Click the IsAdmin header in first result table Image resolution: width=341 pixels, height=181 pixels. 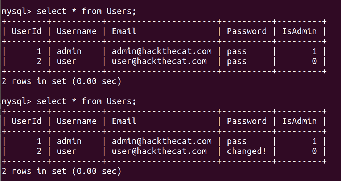[299, 31]
